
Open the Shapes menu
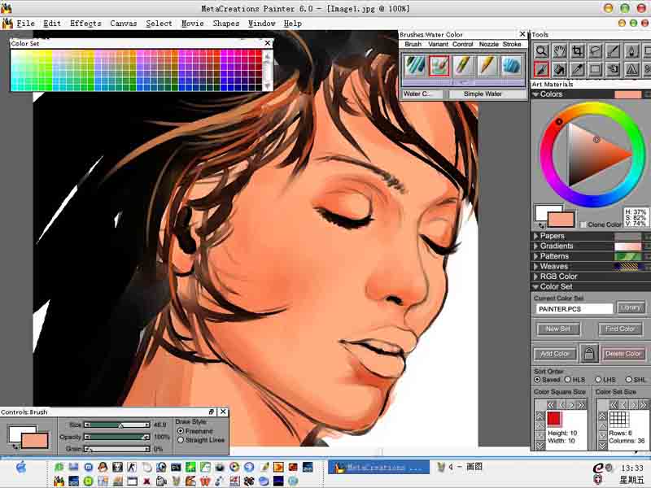(226, 24)
